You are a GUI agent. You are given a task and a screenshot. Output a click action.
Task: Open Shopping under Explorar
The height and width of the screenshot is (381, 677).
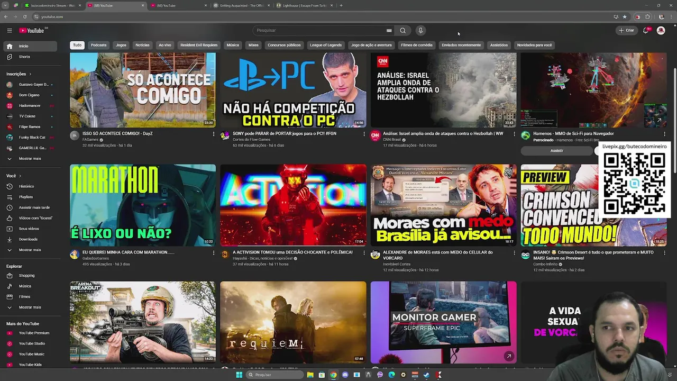[x=31, y=276]
